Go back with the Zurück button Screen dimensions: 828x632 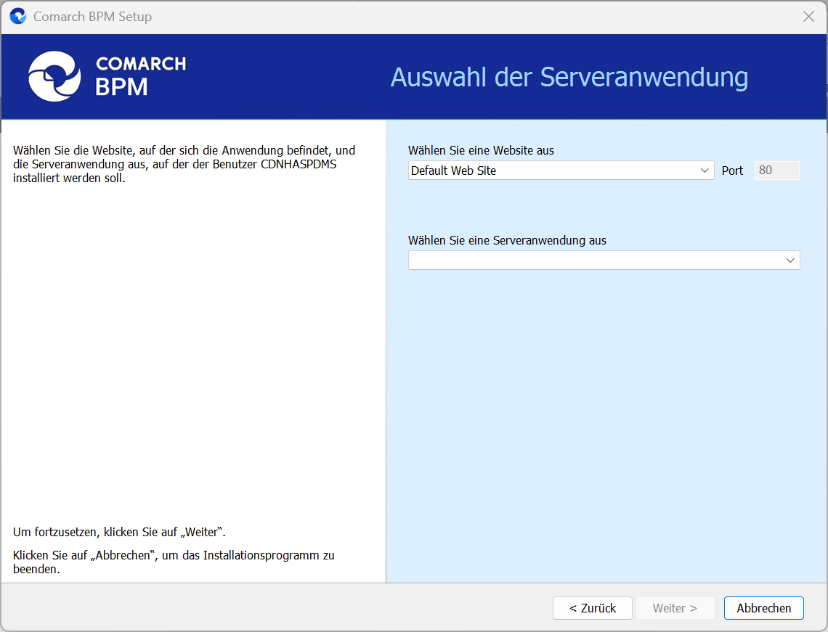point(592,608)
